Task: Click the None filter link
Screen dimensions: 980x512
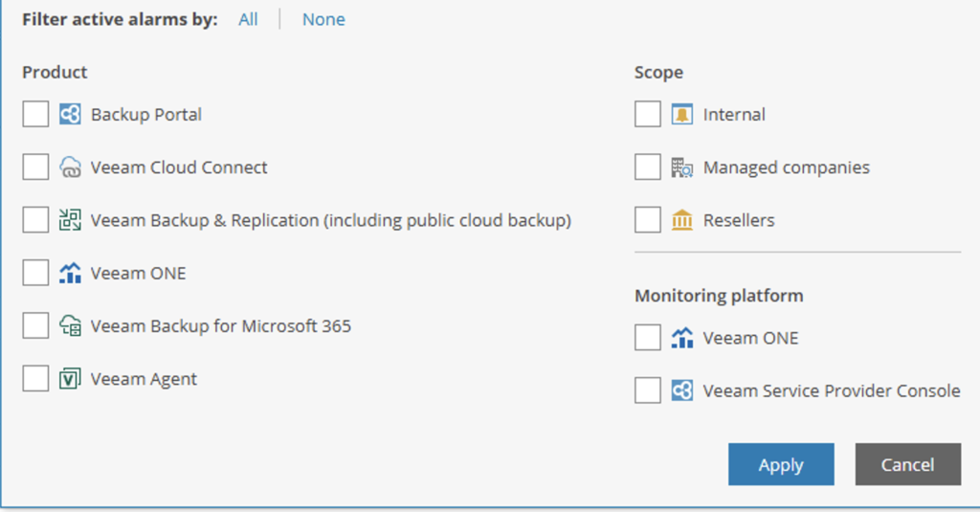Action: [323, 19]
